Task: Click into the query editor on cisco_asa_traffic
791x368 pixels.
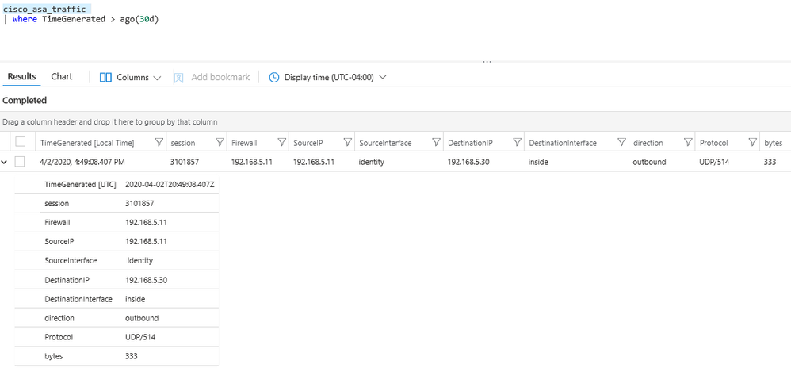Action: [x=45, y=10]
